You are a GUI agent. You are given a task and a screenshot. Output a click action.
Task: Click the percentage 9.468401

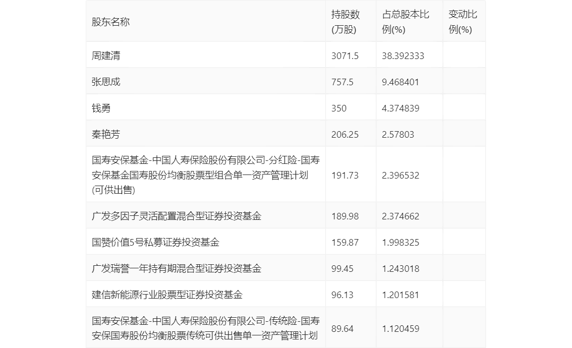(x=400, y=82)
